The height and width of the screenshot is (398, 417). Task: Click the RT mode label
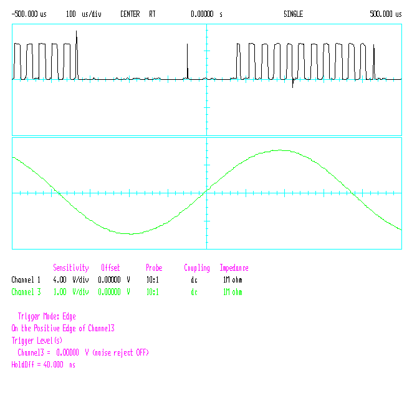152,14
